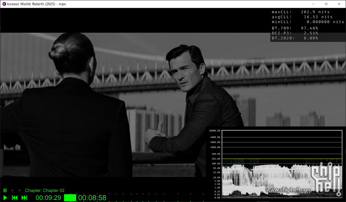Click the minCLL 0.000000 nits readout

308,22
